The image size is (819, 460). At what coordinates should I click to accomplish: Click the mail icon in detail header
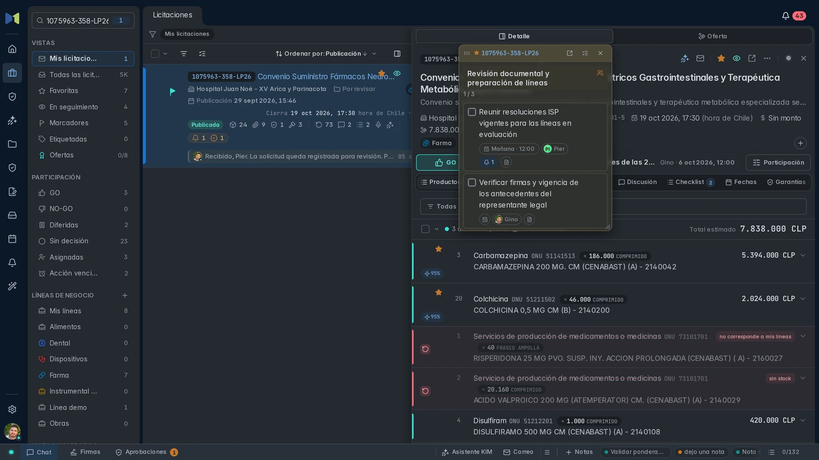coord(700,58)
